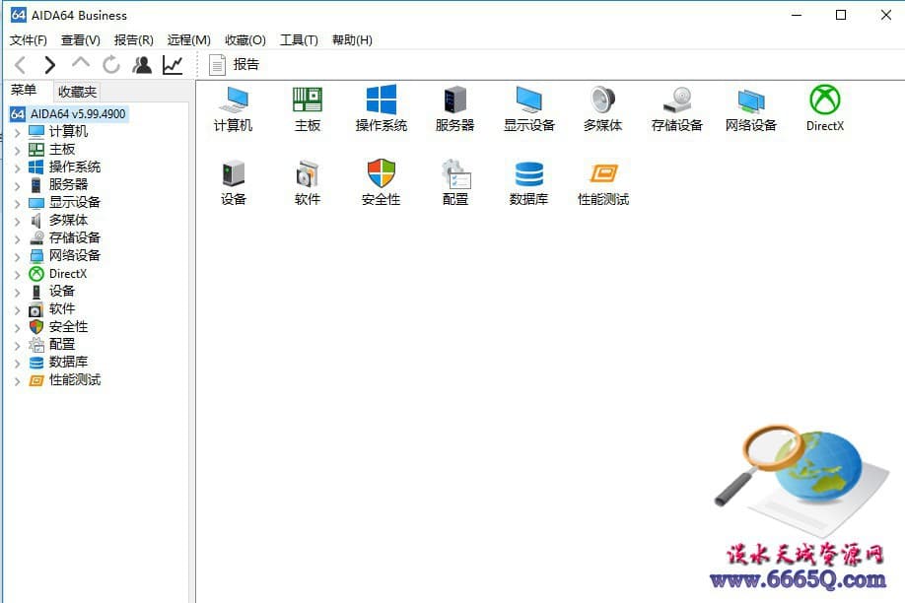Open the 性能测试 benchmark icon in main panel

coord(603,182)
